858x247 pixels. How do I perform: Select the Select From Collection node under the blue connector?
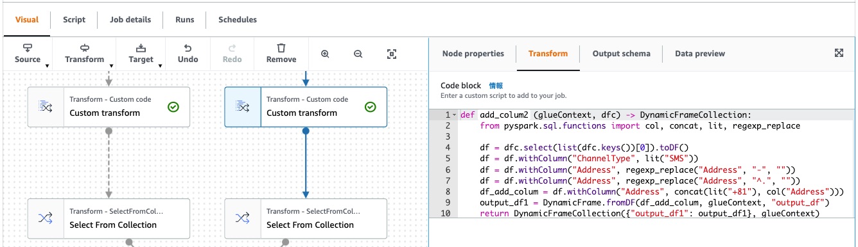coord(305,219)
